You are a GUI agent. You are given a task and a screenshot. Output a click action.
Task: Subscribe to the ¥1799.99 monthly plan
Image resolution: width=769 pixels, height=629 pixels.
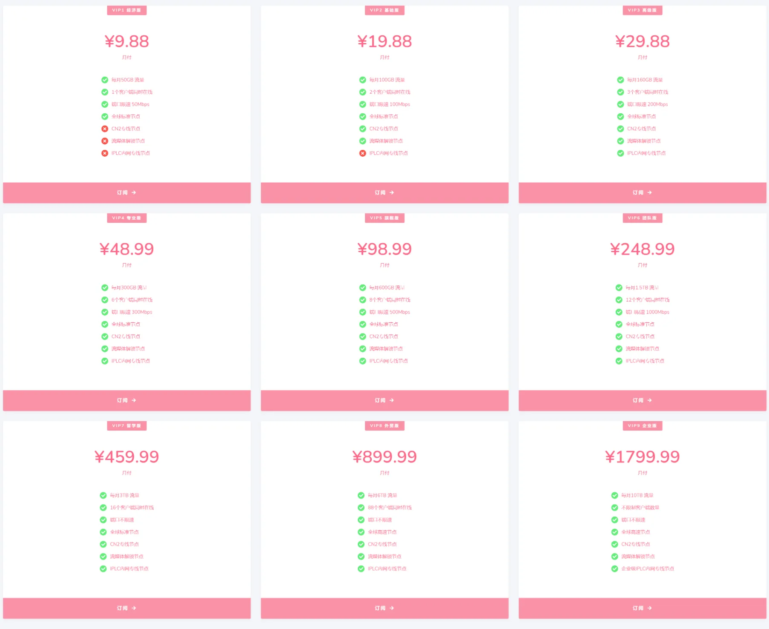642,609
